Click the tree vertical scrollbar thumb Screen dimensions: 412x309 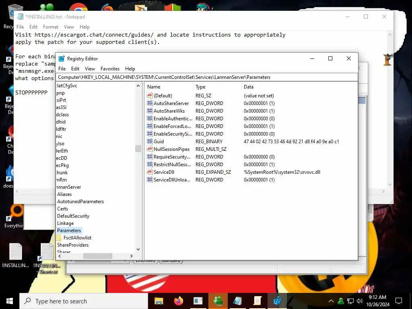click(x=138, y=148)
